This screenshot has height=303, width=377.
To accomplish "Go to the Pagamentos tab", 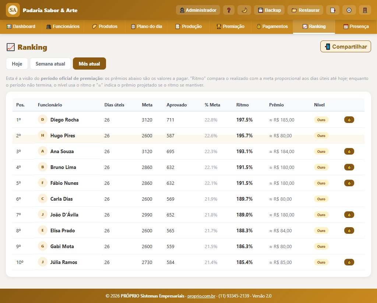I will click(272, 27).
